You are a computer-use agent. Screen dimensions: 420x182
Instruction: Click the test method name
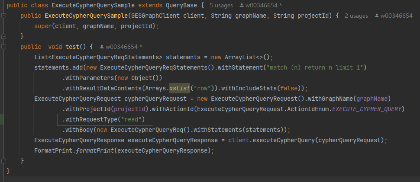coord(72,47)
